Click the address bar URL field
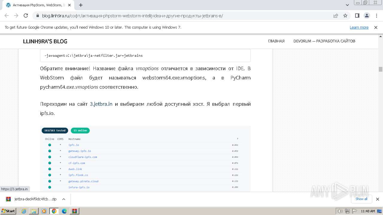383x215 pixels. point(183,16)
